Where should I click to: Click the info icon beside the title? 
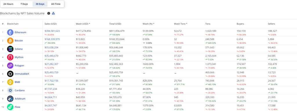[x=49, y=13]
